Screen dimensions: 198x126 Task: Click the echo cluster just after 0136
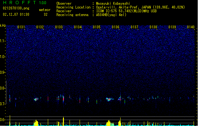click(120, 99)
